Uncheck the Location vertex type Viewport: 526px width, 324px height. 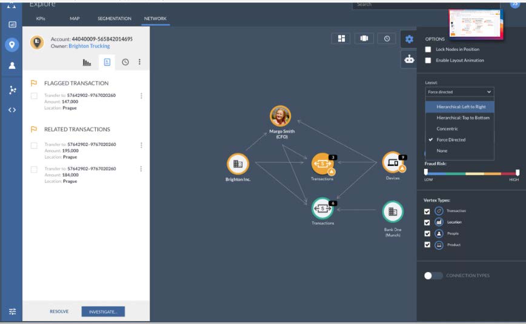(427, 222)
